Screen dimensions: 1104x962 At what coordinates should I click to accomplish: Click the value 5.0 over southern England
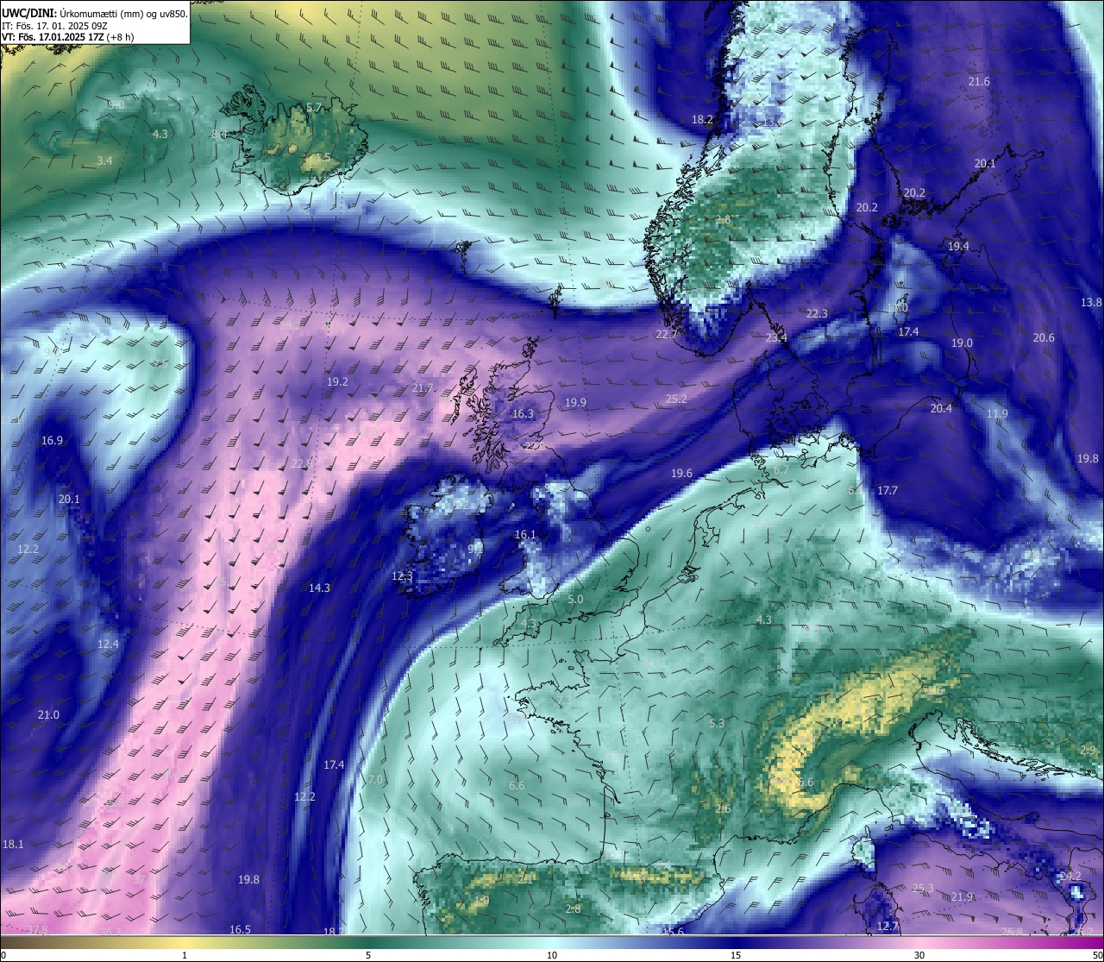575,600
